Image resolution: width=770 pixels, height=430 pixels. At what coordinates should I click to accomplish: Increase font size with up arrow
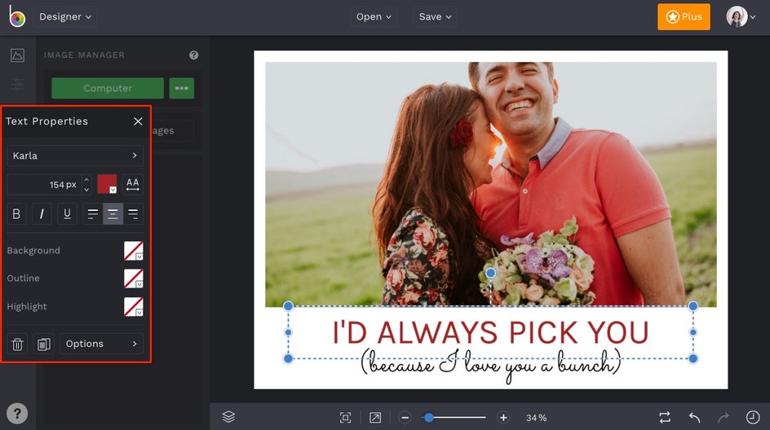pos(86,180)
